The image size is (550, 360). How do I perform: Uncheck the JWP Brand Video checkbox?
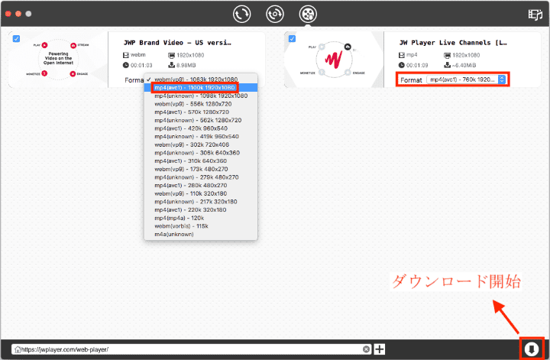16,38
